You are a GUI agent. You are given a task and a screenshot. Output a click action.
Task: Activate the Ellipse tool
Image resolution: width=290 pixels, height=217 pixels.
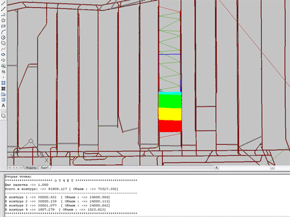point(3,55)
